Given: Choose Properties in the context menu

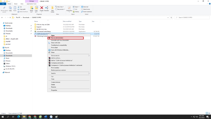Looking at the screenshot, I should 69,90.
